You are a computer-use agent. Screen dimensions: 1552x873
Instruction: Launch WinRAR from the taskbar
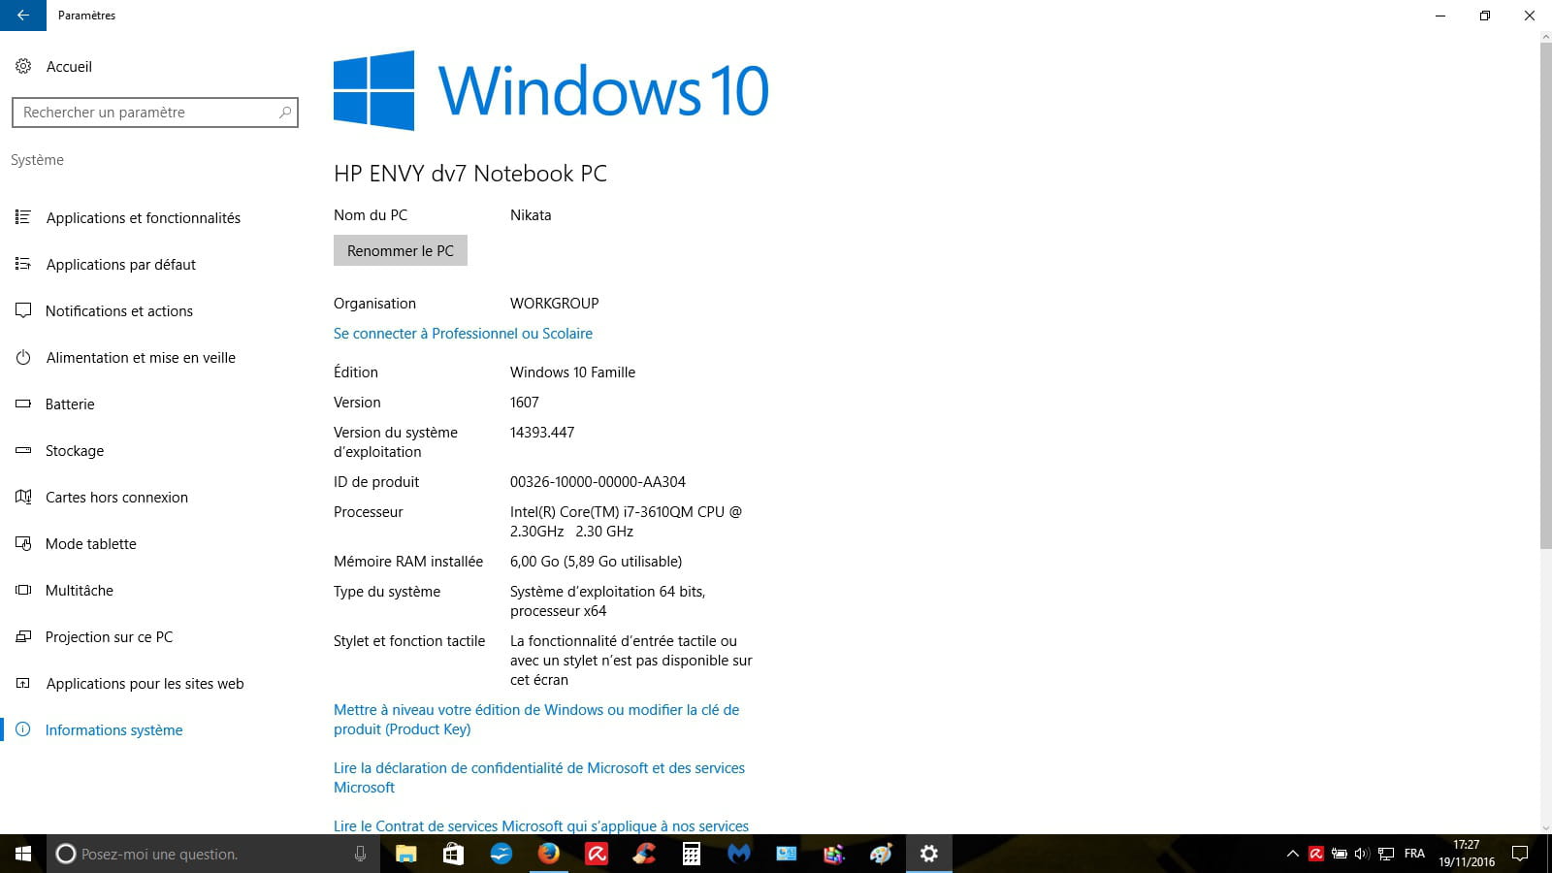(834, 854)
